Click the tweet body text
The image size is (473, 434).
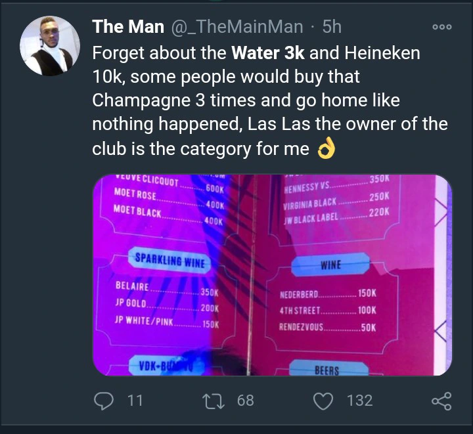tap(270, 101)
